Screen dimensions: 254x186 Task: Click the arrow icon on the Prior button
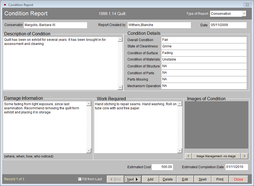(111, 179)
